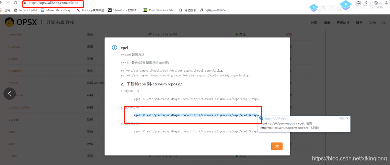Screen dimensions: 390x165
Task: Click the highlighted epel-6.repo wget command
Action: (196, 115)
